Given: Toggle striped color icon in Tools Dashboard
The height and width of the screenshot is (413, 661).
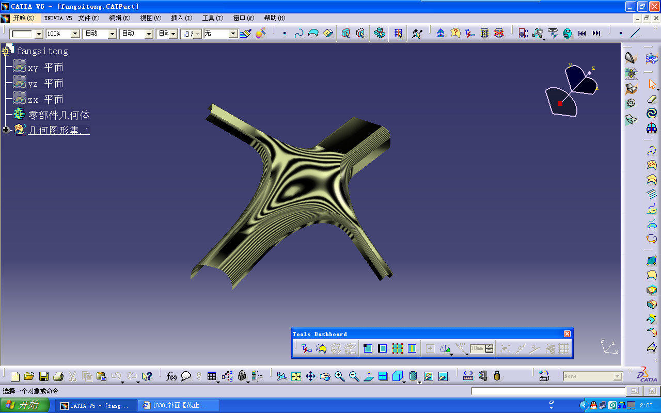Looking at the screenshot, I should pos(412,348).
